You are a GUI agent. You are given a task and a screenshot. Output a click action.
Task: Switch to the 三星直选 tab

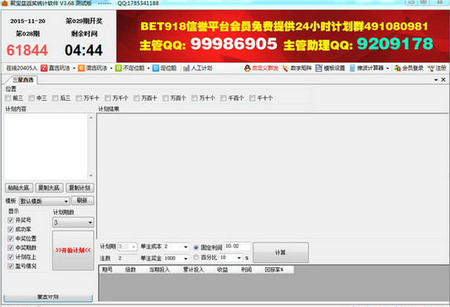[x=22, y=79]
